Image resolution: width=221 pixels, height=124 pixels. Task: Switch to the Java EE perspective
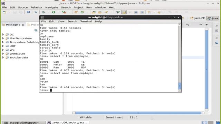coord(198,18)
